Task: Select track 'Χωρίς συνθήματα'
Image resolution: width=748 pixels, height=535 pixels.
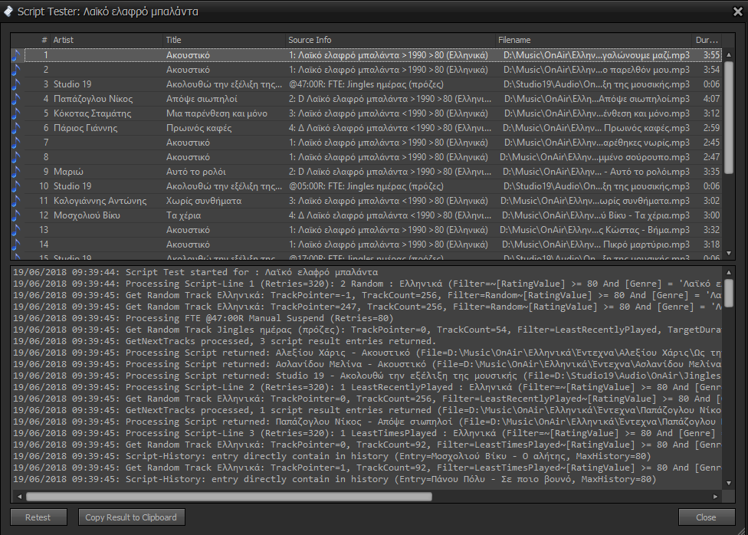Action: click(x=204, y=201)
